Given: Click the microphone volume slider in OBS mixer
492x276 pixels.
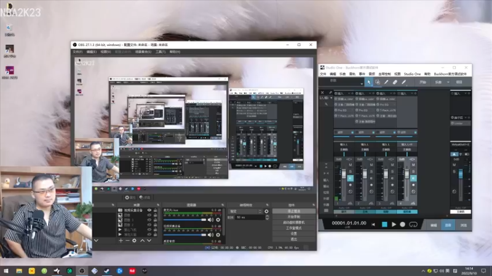Looking at the screenshot, I should coord(185,220).
